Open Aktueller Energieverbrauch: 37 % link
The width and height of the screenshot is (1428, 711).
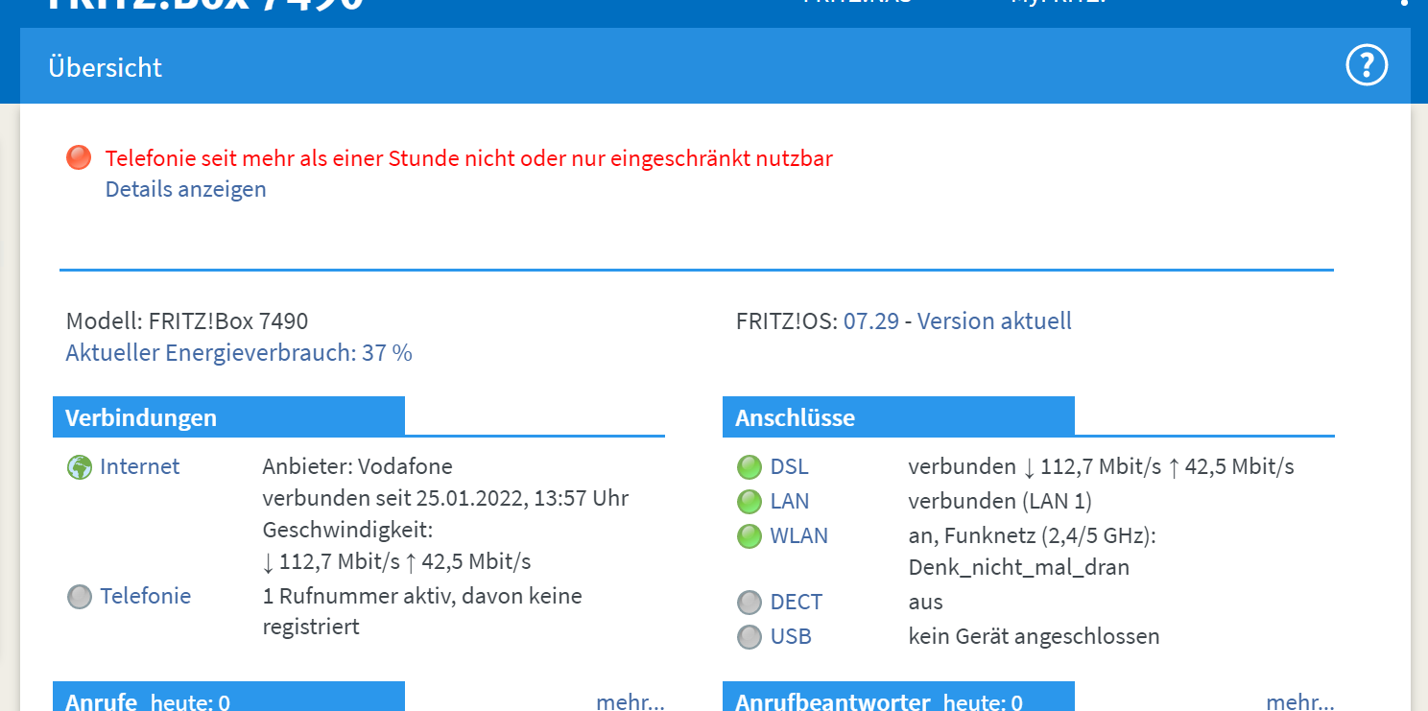[x=239, y=353]
